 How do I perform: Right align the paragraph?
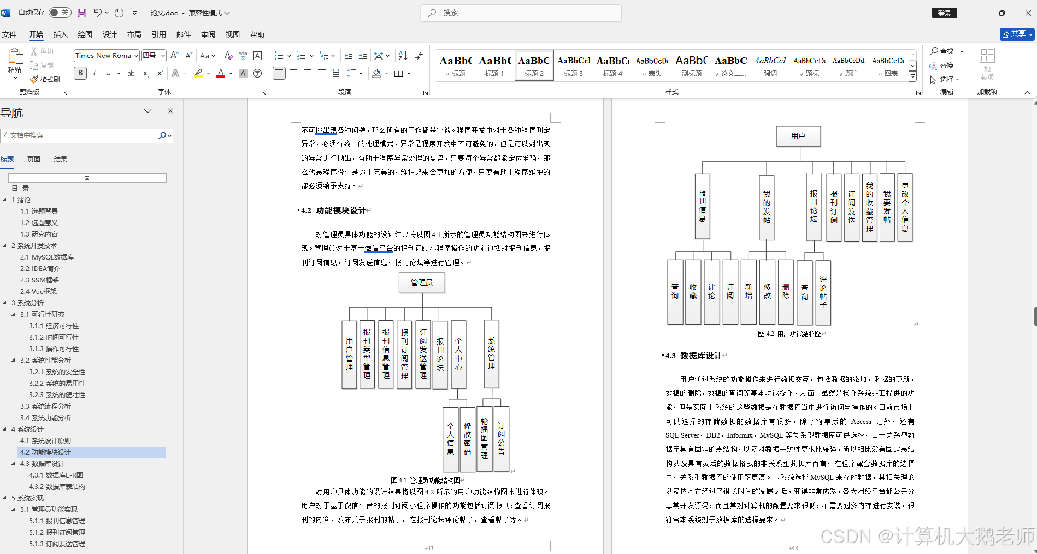[x=308, y=73]
